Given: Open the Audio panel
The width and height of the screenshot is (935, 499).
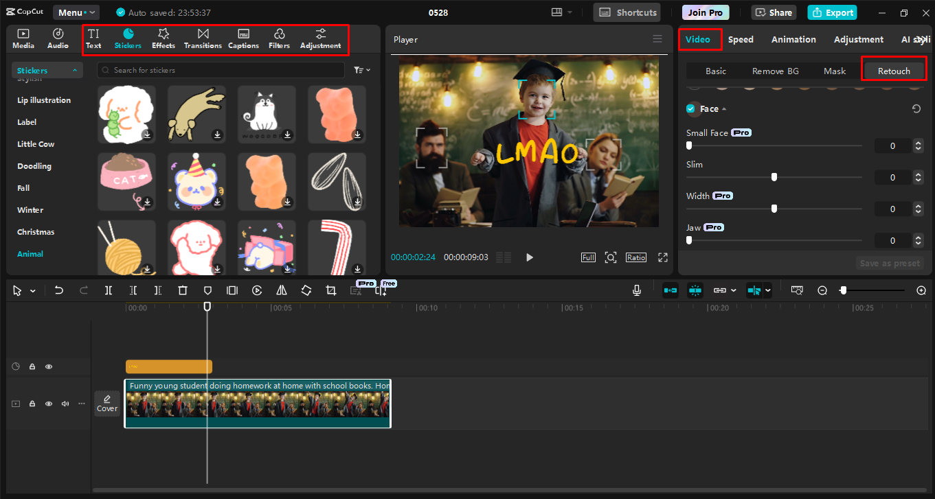Looking at the screenshot, I should point(58,39).
